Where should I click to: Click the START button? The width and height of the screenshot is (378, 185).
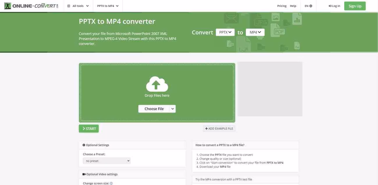[89, 129]
